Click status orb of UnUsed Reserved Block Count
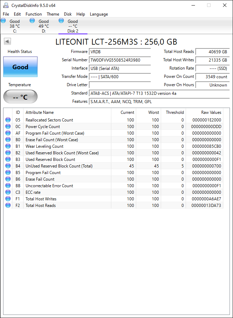Screen dimensions: 233x318 (8, 166)
